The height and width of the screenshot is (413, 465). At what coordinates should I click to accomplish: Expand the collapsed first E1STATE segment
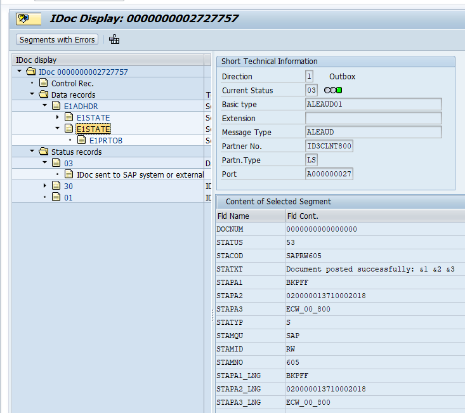[x=58, y=117]
